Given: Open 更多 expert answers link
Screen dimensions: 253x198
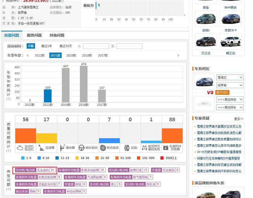Looking at the screenshot, I should 239,119.
